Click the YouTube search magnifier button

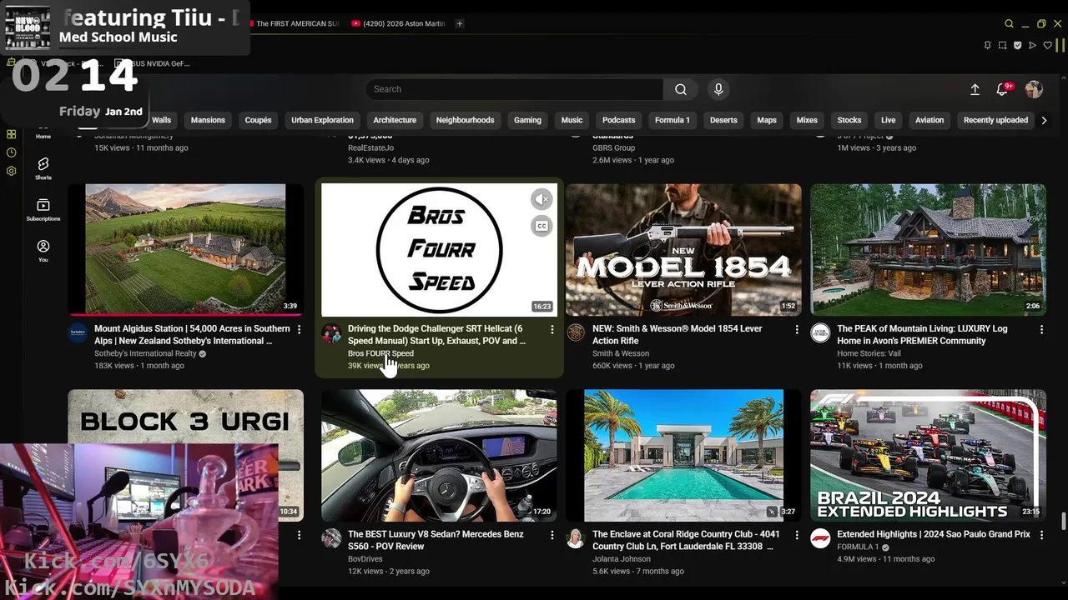681,89
